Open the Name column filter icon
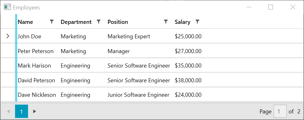This screenshot has width=304, height=120. (52, 22)
